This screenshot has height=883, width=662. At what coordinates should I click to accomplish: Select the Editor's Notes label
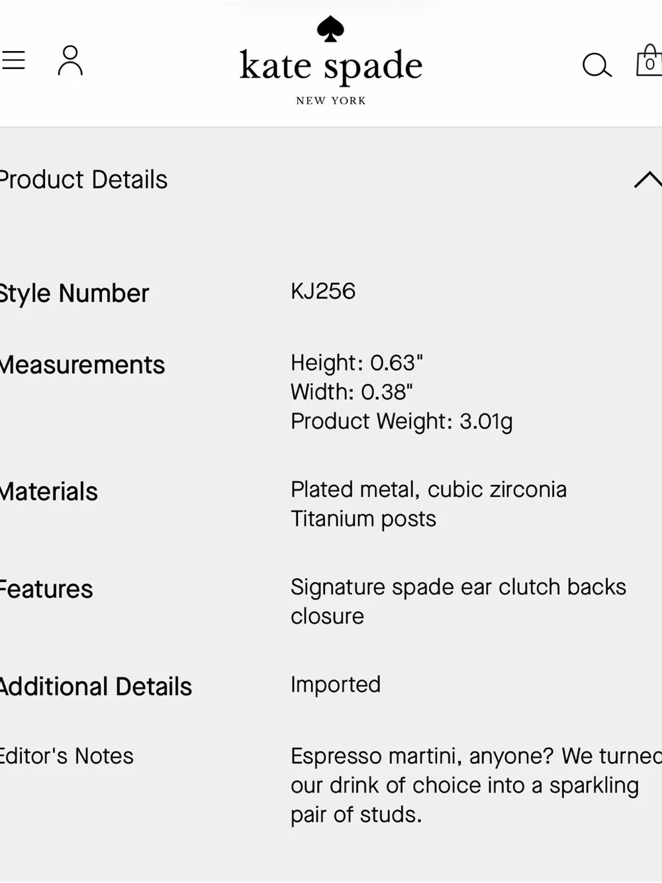(x=66, y=756)
